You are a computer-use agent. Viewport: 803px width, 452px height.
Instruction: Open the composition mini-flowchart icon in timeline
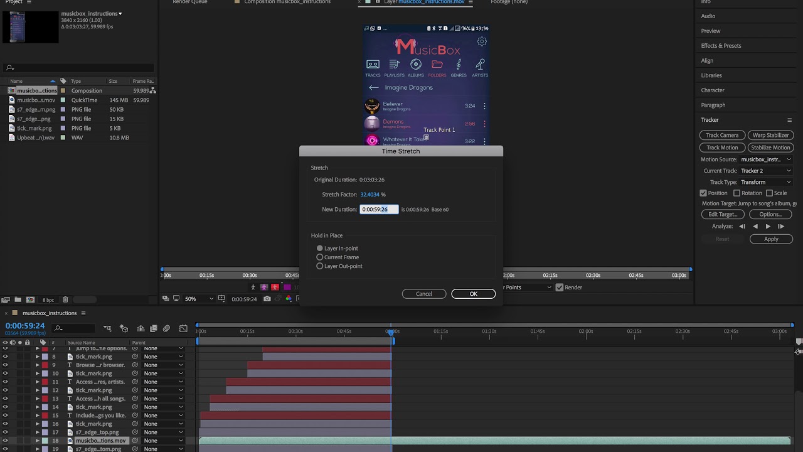click(107, 328)
